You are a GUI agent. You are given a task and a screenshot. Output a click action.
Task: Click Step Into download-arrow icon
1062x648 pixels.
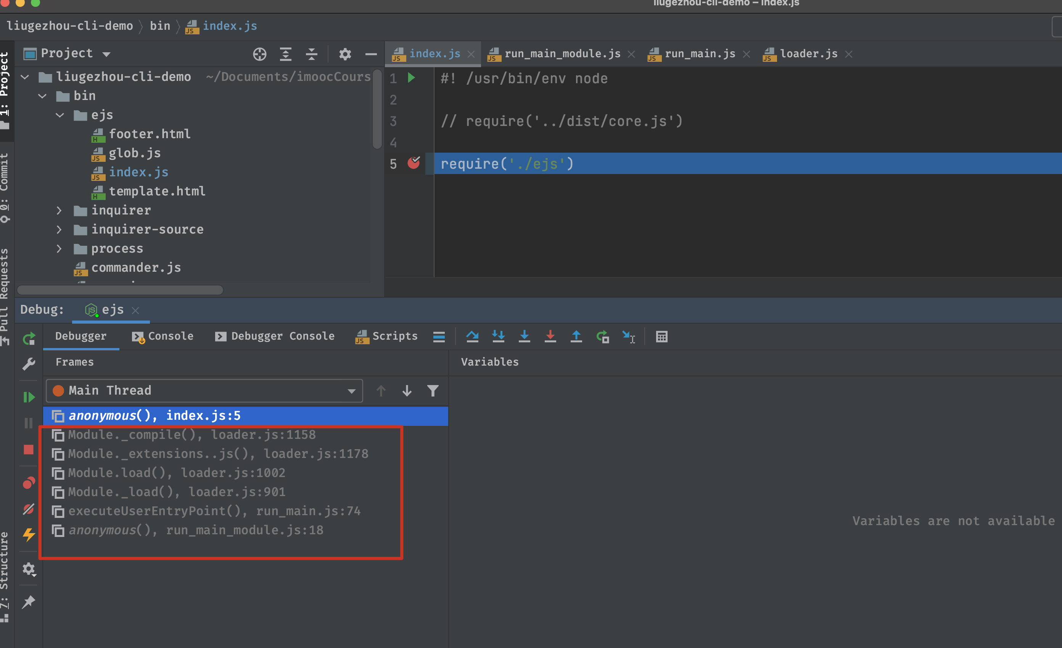click(525, 336)
